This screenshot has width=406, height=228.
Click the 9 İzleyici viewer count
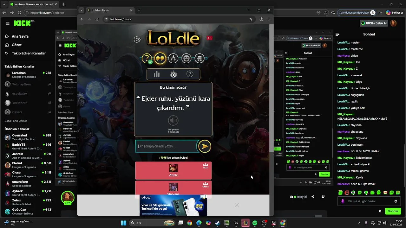[298, 197]
